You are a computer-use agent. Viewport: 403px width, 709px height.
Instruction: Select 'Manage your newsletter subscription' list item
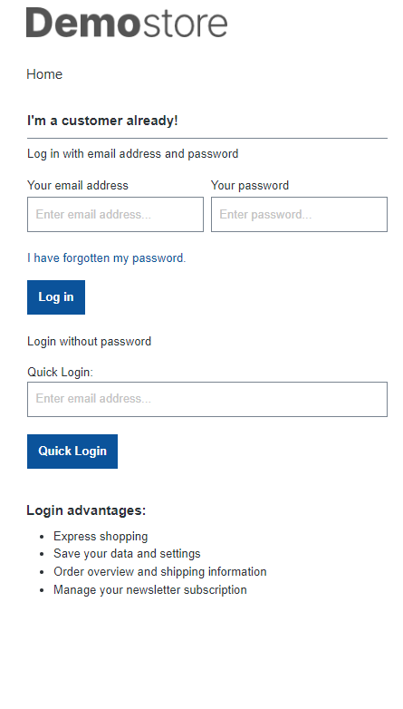pos(150,589)
